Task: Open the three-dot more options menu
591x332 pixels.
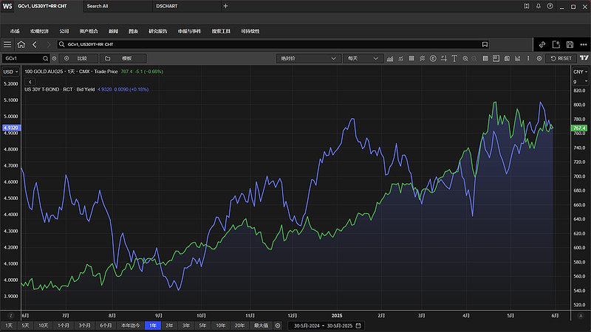Action: tap(584, 44)
